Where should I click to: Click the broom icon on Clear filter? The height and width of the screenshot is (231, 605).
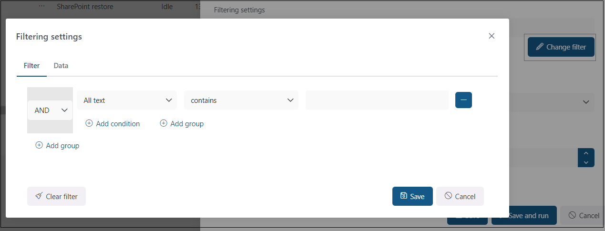coord(39,196)
